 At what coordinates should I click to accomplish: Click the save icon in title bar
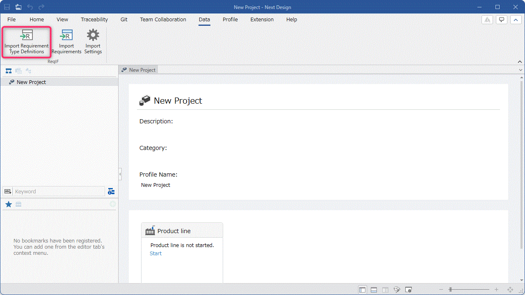(7, 7)
